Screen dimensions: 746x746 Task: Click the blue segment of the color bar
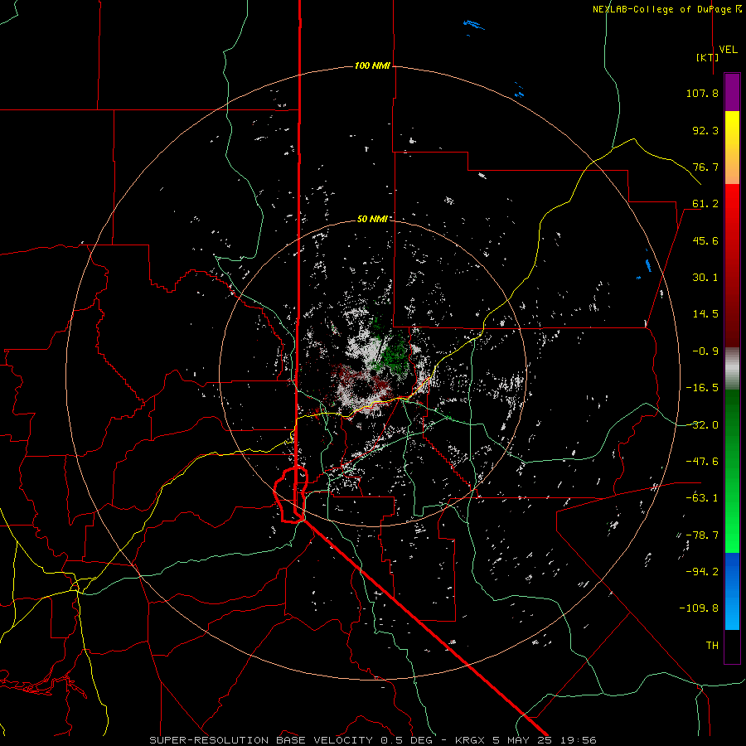732,591
